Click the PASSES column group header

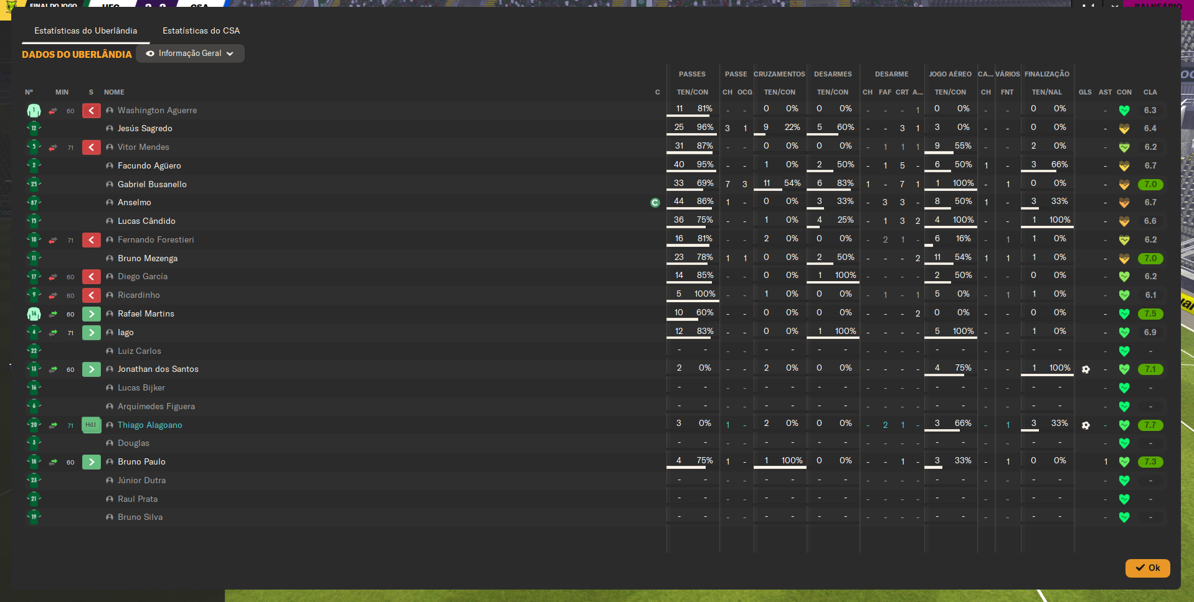(x=692, y=74)
